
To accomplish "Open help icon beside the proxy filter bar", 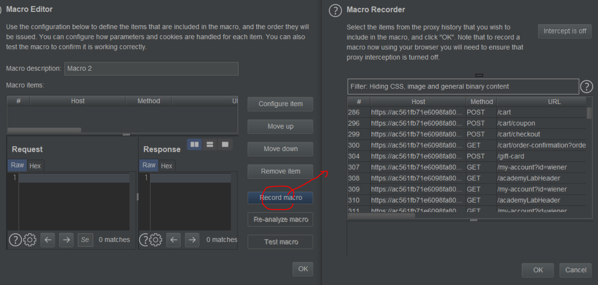I will point(587,87).
